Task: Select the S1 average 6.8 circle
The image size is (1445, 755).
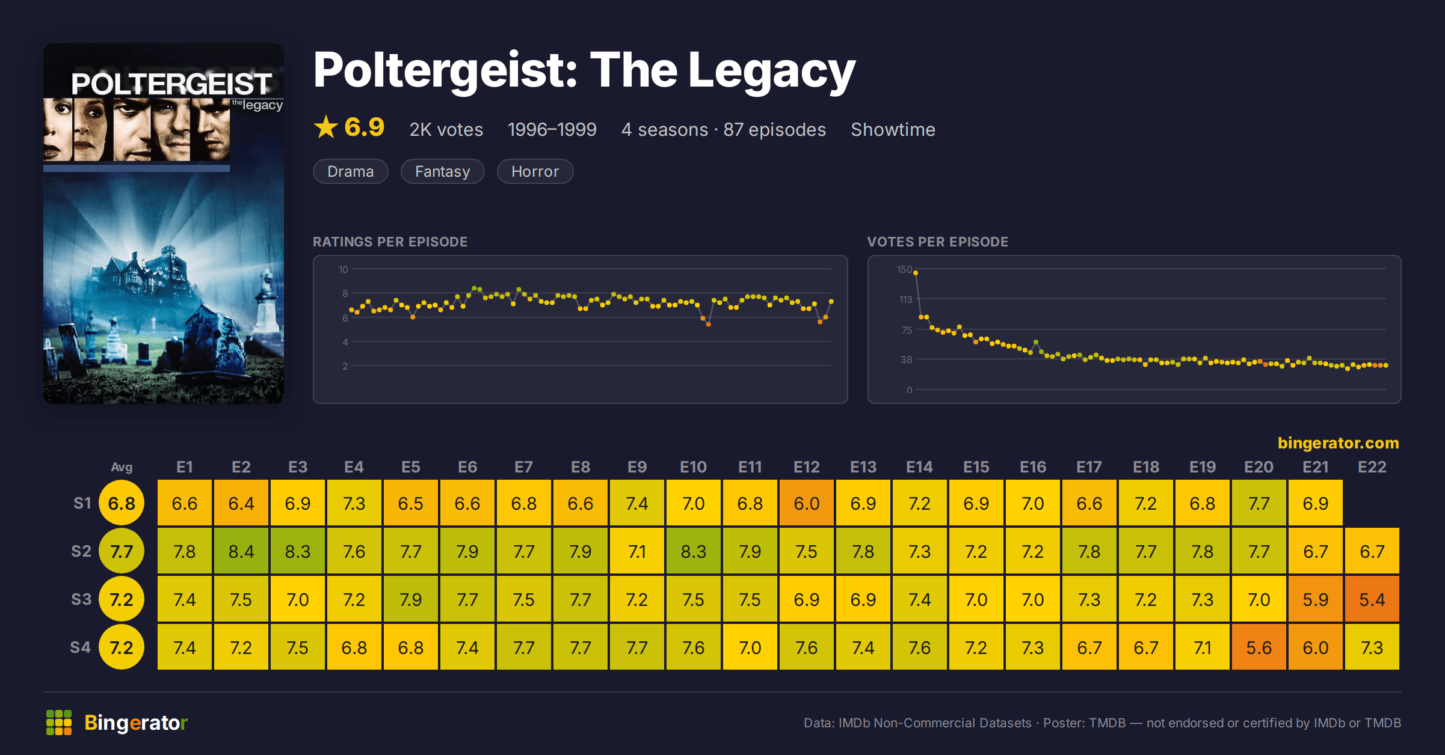Action: [122, 503]
